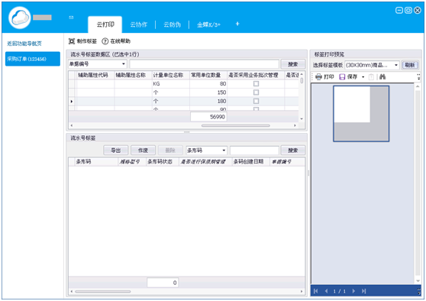This screenshot has width=426, height=301.
Task: Click small icon left of 云打印 tab
Action: 71,18
